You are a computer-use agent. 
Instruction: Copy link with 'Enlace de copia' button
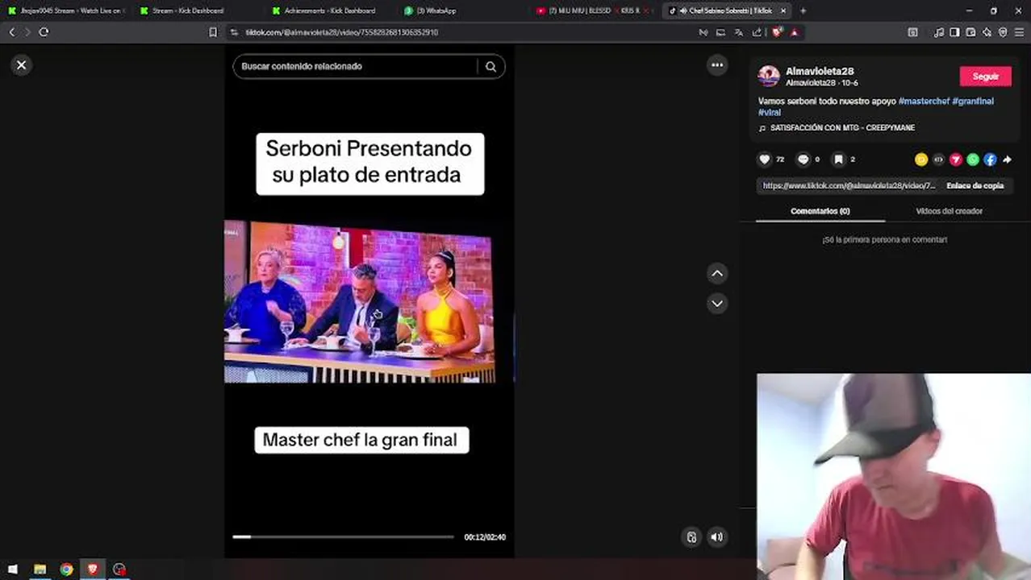coord(975,186)
